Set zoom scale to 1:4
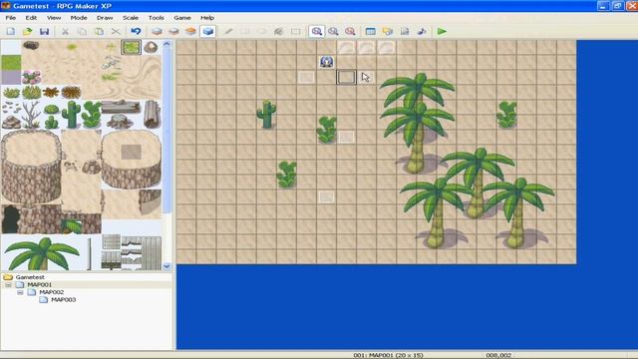The width and height of the screenshot is (638, 359). tap(350, 31)
